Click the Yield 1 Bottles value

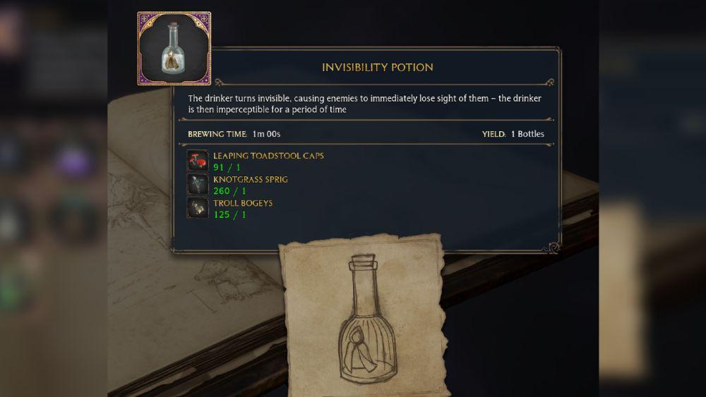[527, 134]
